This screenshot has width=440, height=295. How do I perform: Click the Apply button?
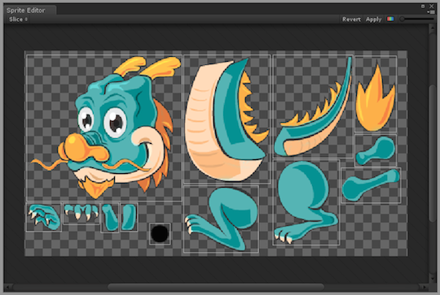click(373, 20)
